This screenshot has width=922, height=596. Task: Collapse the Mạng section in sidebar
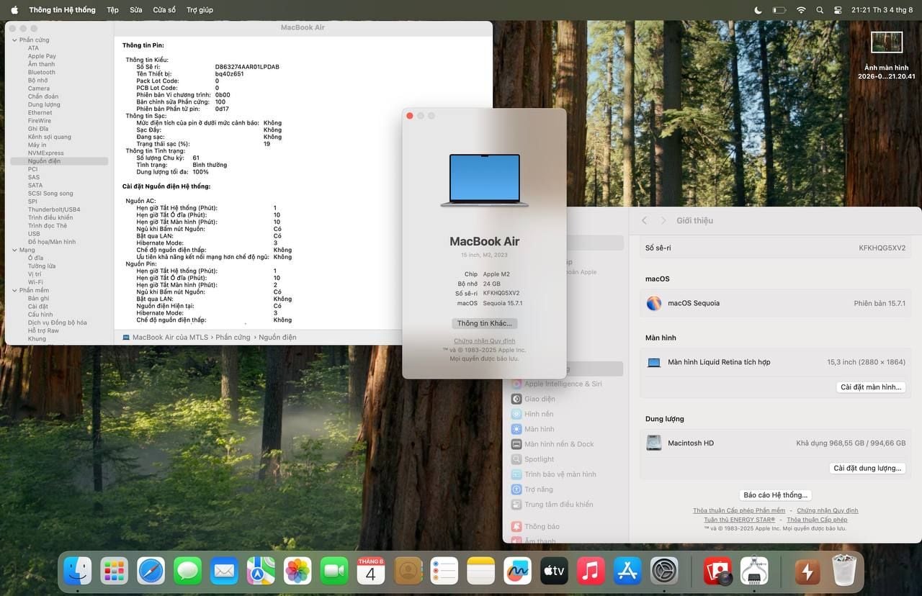coord(14,250)
